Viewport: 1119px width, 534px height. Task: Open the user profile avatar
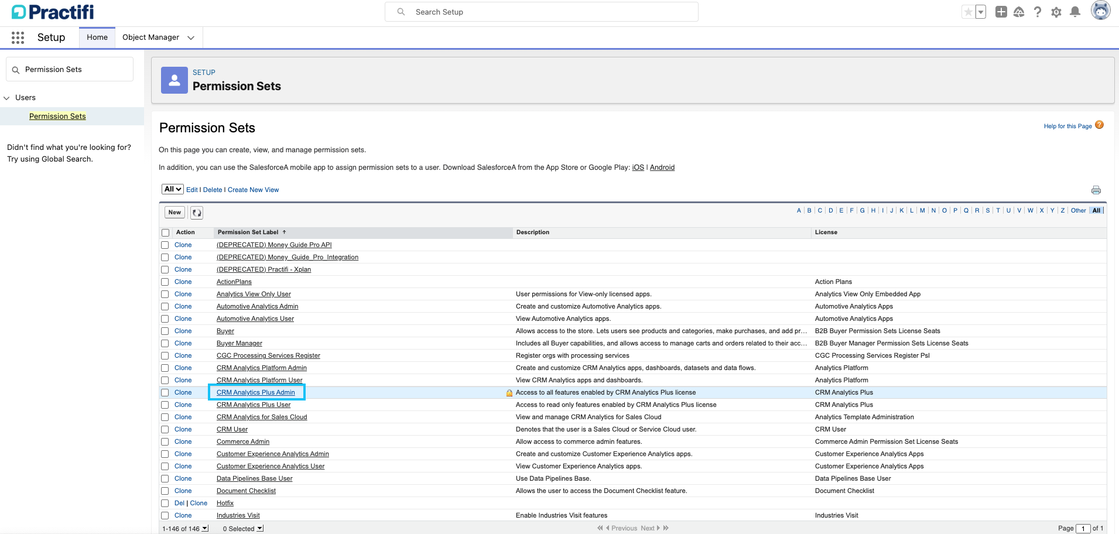click(x=1101, y=10)
